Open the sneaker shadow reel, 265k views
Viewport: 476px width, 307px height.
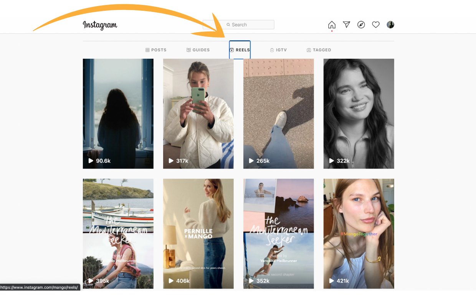tap(279, 114)
